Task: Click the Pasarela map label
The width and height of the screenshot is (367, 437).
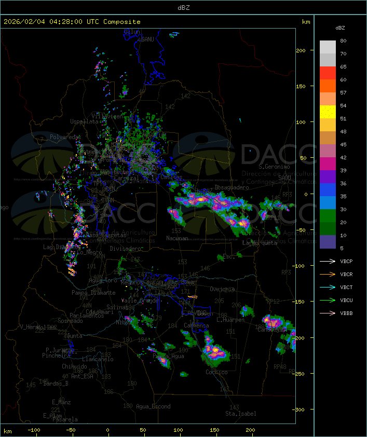Action: click(65, 419)
